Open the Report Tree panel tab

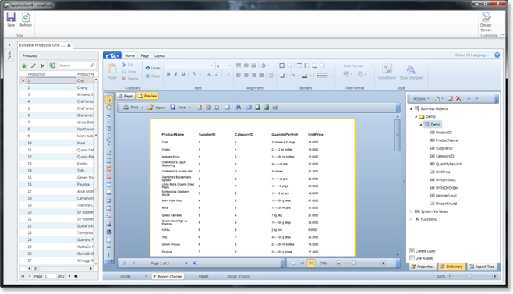point(482,267)
